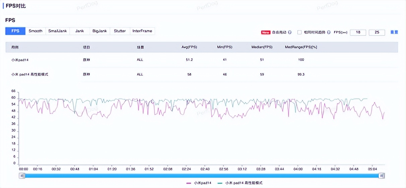Screen dimensions: 406x188
Task: Open the SmallJank tab
Action: click(58, 31)
